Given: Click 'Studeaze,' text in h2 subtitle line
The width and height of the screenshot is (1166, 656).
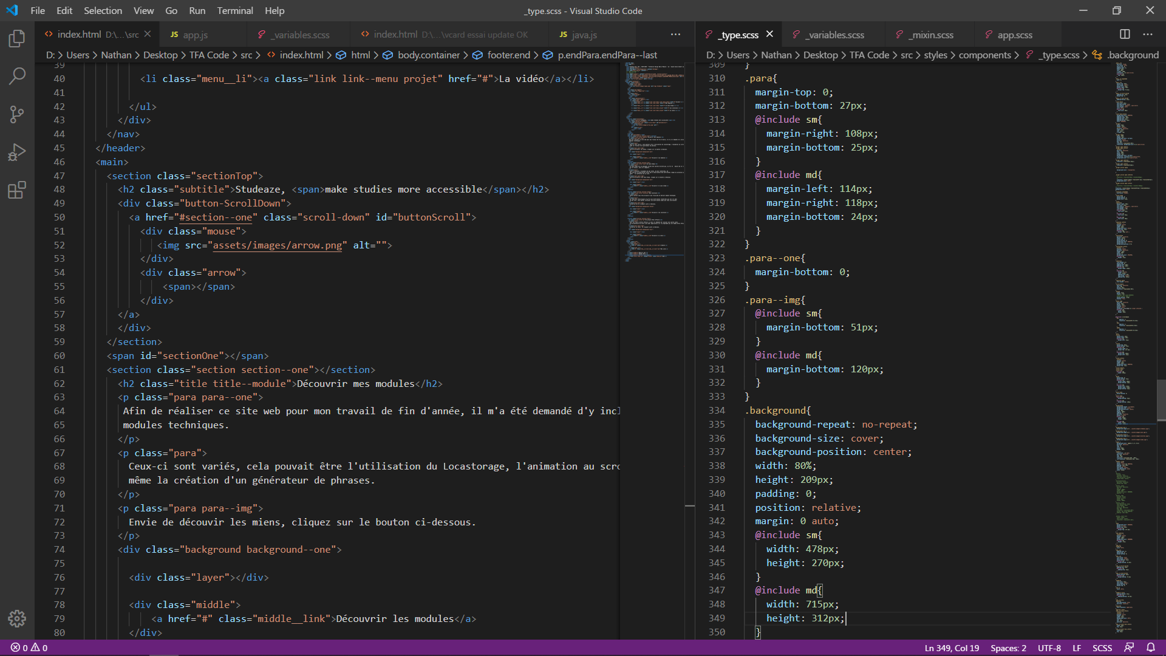Looking at the screenshot, I should (261, 189).
